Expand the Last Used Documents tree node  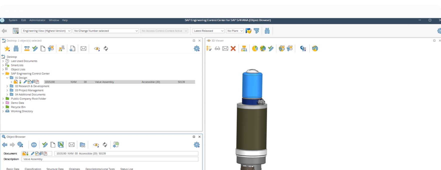(x=3, y=61)
